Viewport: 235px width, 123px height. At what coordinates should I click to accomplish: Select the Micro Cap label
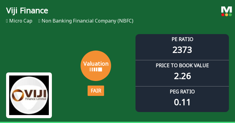pyautogui.click(x=21, y=21)
